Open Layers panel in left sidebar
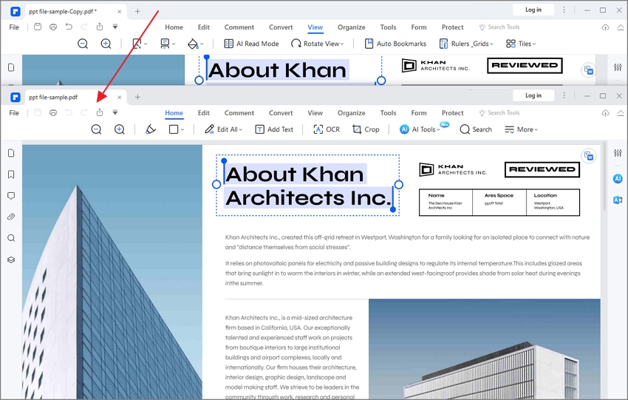The width and height of the screenshot is (628, 400). (11, 260)
